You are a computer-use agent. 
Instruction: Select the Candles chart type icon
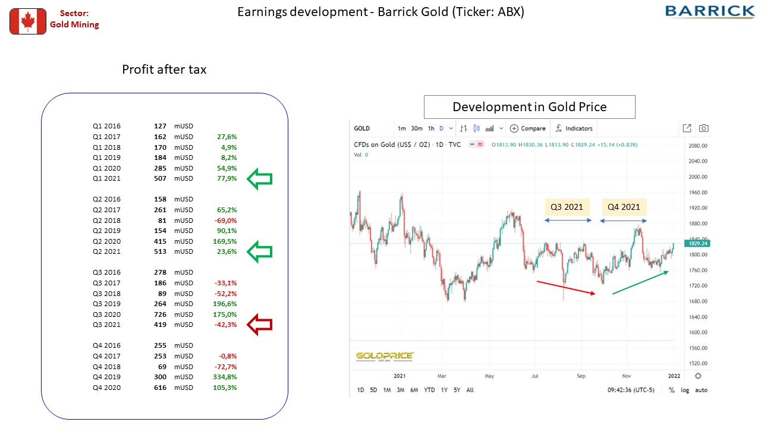(477, 128)
